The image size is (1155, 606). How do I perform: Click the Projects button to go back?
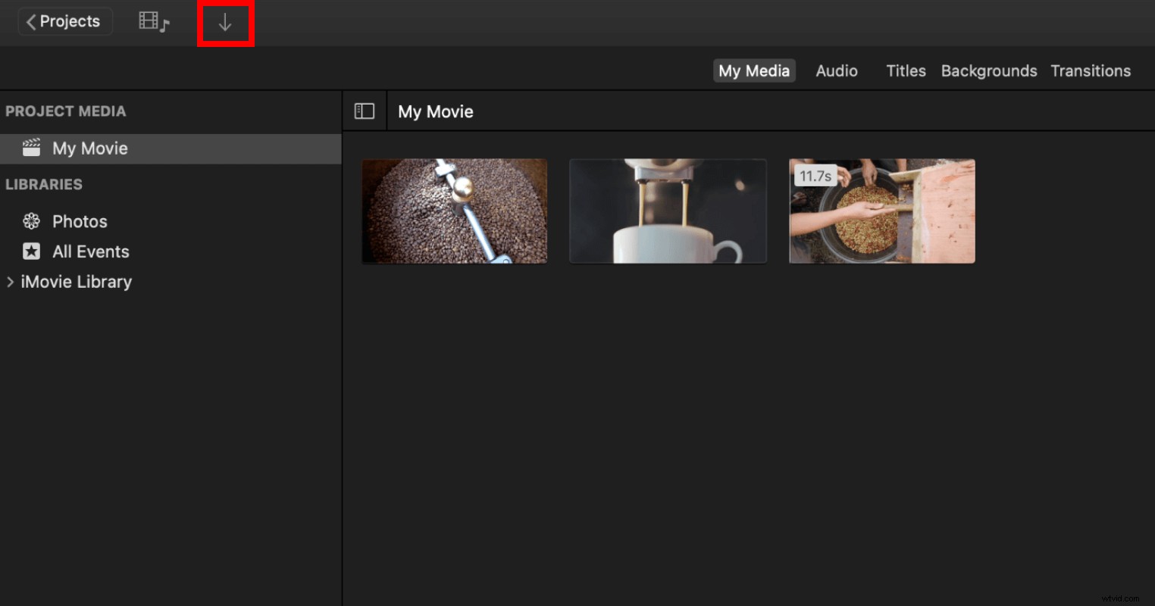pyautogui.click(x=64, y=21)
